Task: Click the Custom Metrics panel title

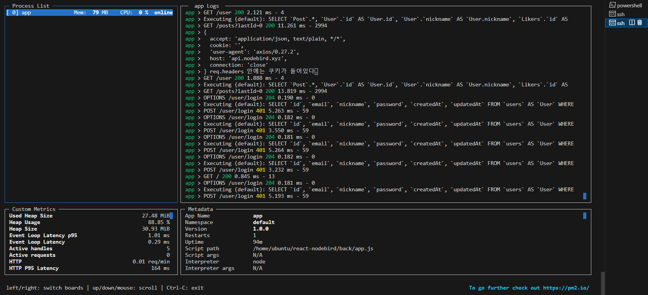Action: (x=34, y=209)
